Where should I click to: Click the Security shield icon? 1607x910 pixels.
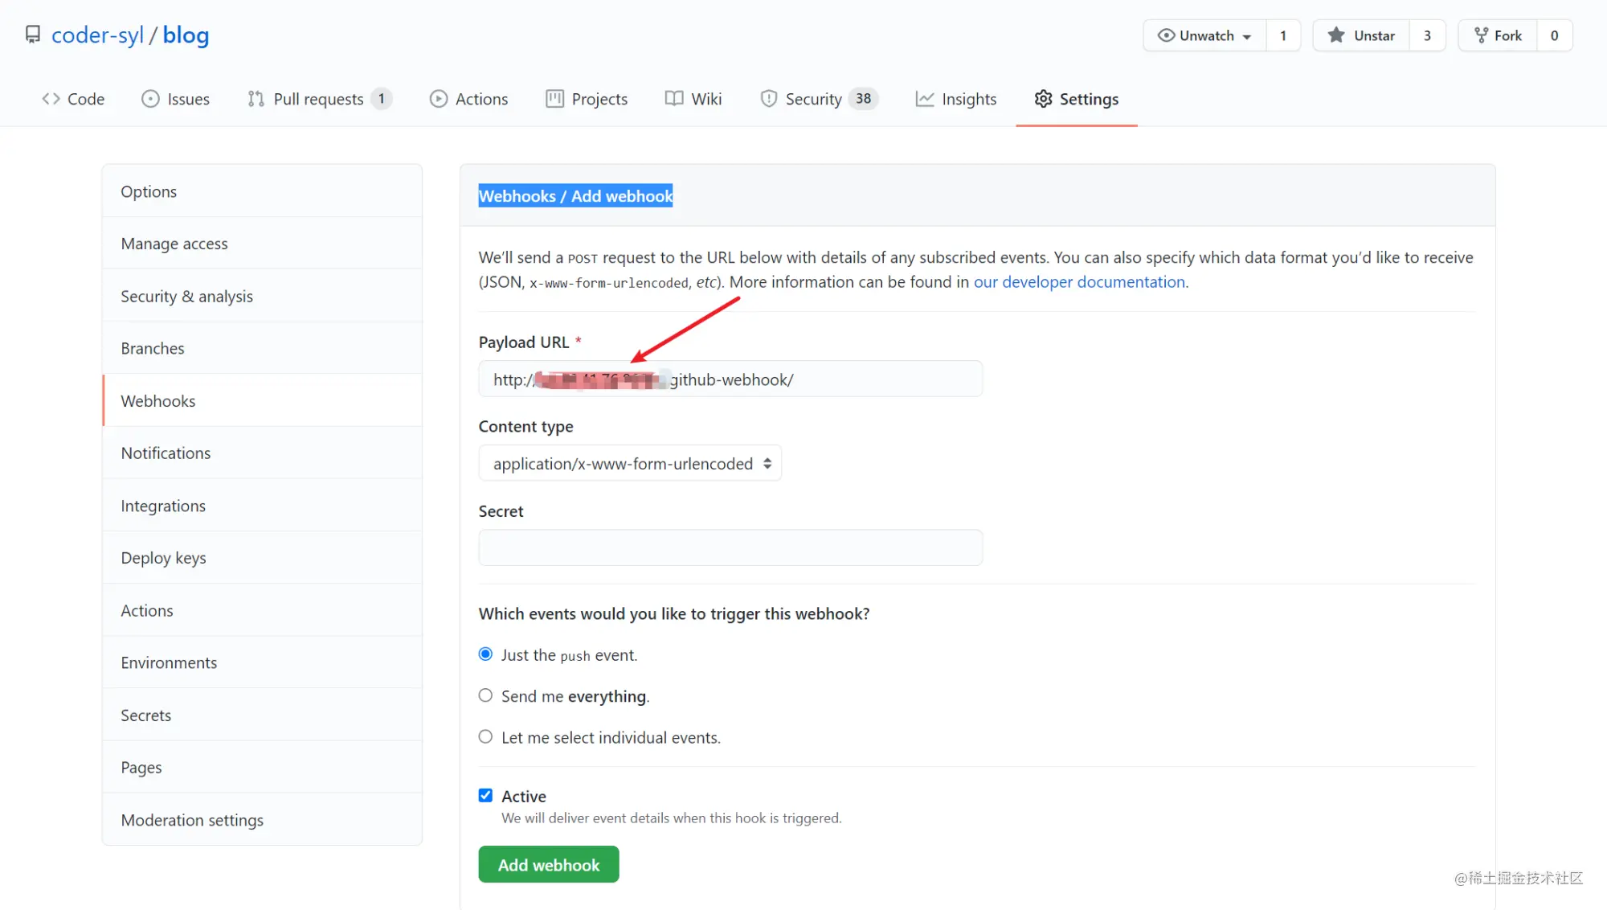(x=769, y=99)
